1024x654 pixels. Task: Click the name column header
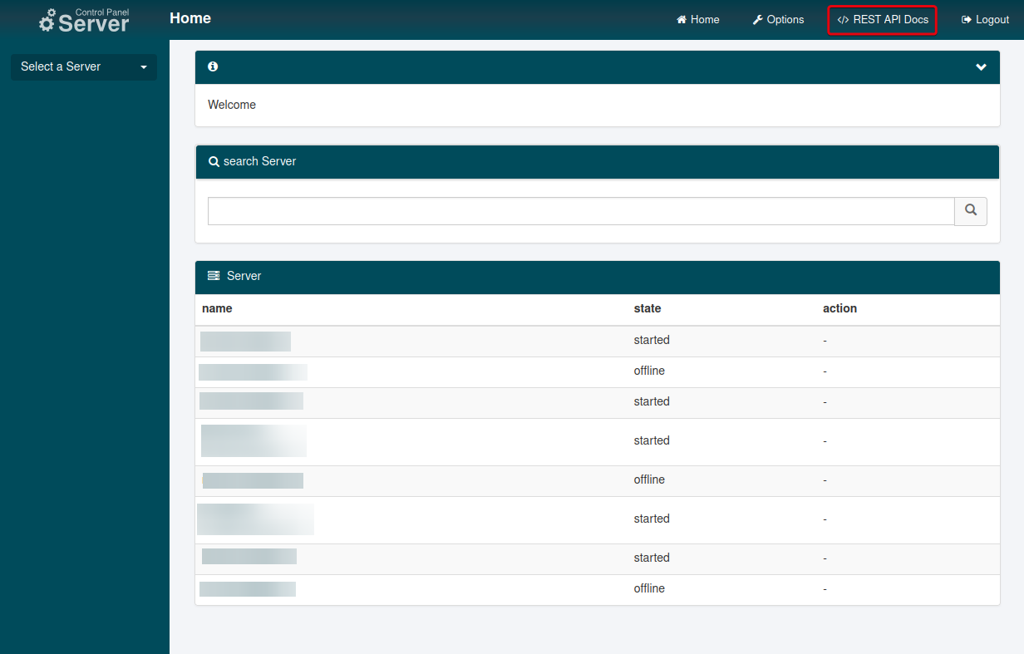coord(217,308)
